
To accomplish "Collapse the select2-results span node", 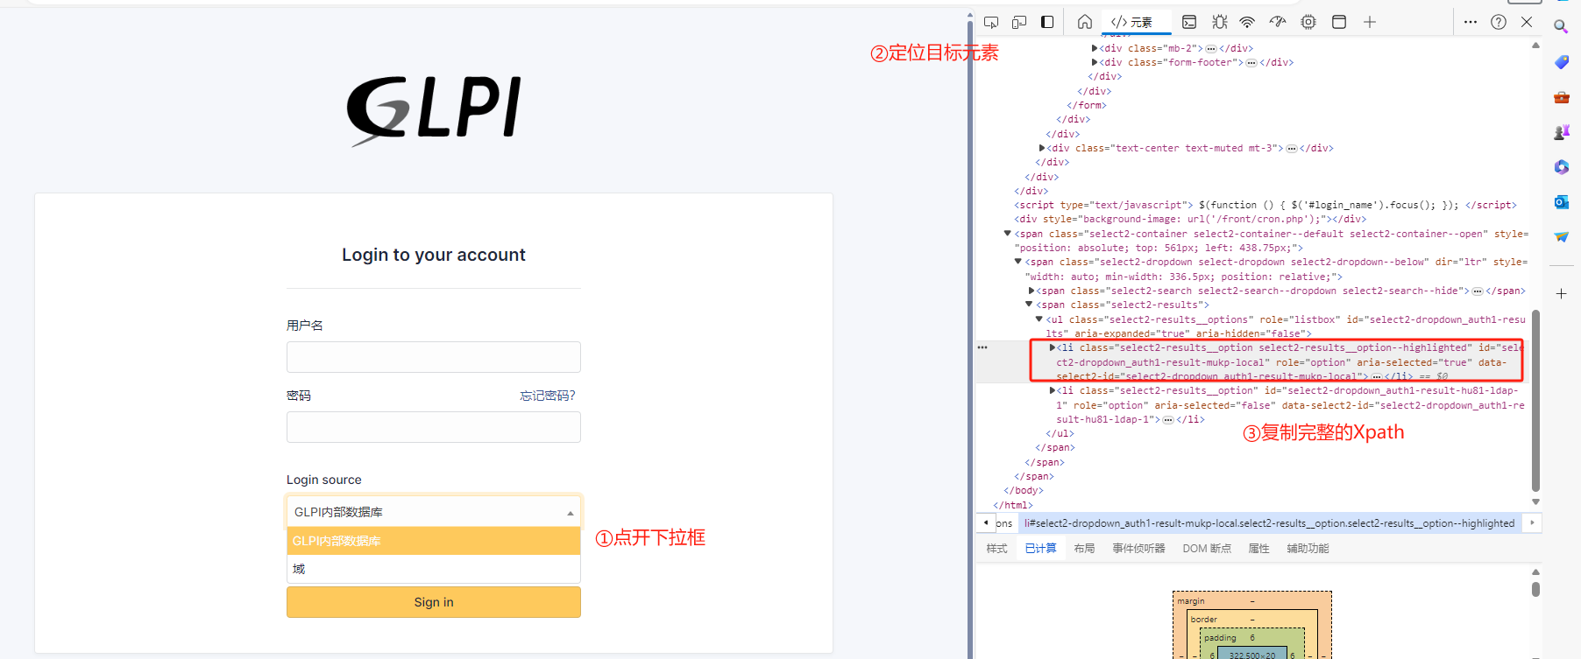I will pos(1030,305).
